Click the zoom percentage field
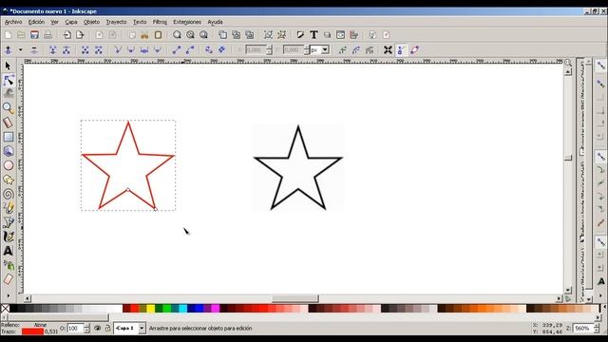 [x=583, y=329]
